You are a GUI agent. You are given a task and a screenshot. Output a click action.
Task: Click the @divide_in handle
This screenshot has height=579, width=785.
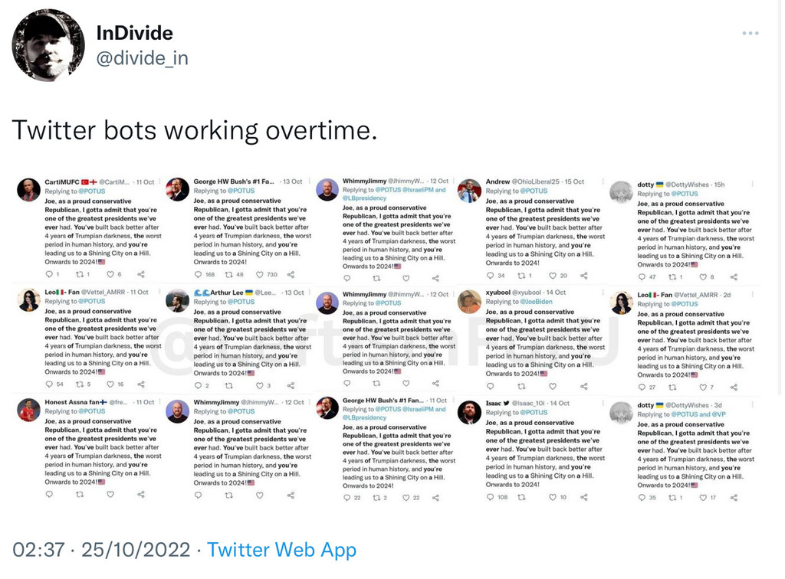(142, 58)
